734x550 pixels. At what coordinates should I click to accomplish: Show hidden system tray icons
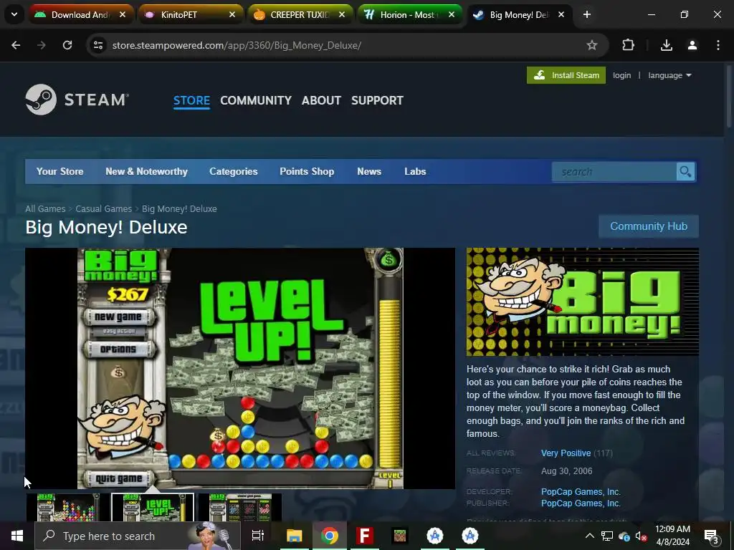coord(590,536)
